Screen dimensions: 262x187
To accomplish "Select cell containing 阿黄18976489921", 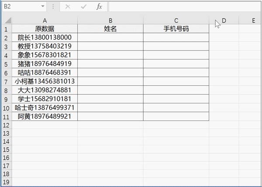I will 45,116.
